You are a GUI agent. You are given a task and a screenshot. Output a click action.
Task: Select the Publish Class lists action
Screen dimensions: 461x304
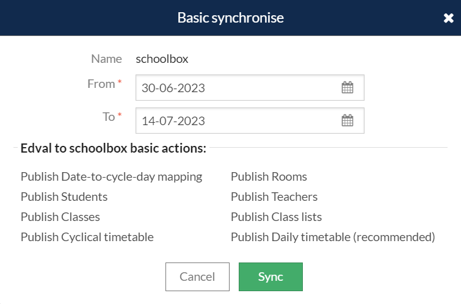(276, 217)
